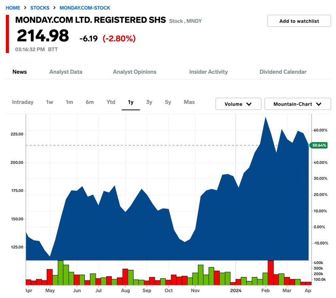Click the 03:16:32 PM BTT timestamp

(x=37, y=49)
